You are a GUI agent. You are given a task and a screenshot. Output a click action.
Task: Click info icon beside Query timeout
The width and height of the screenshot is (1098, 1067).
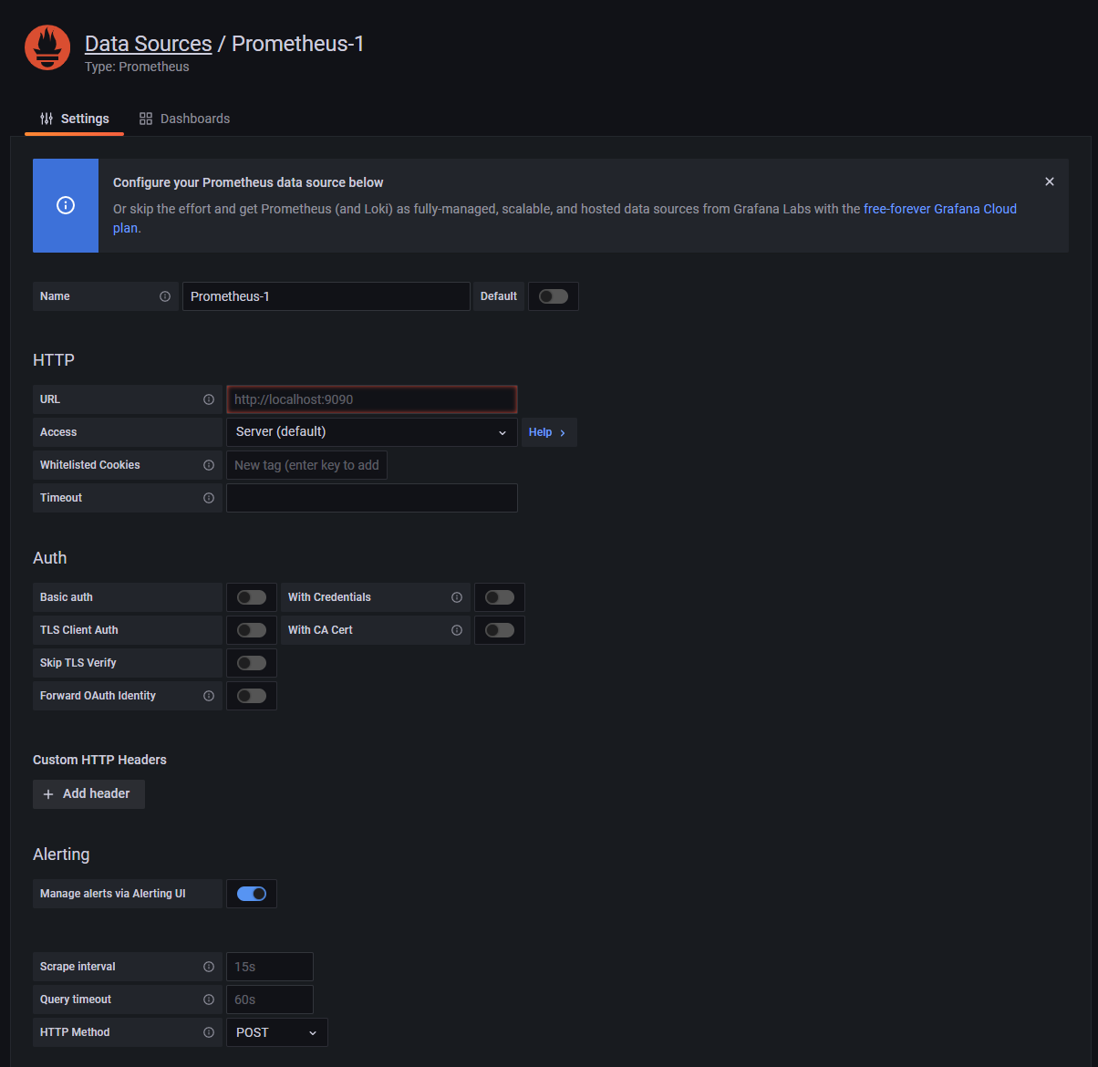[x=209, y=1000]
